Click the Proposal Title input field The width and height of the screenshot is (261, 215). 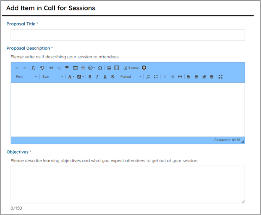128,35
